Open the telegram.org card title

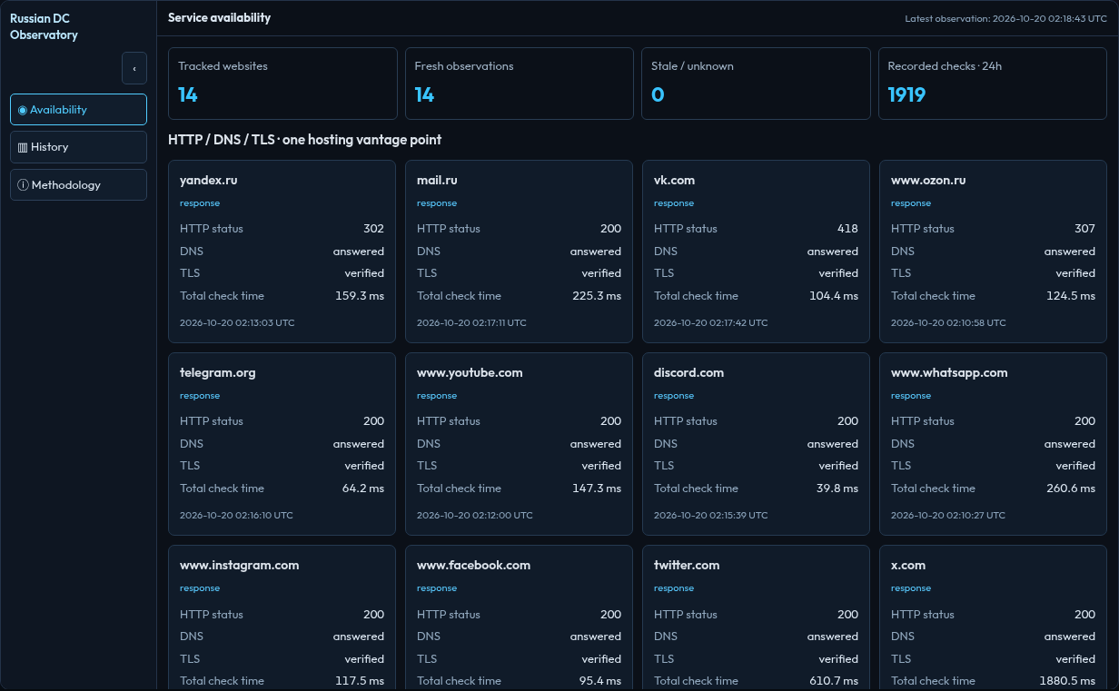tap(218, 372)
